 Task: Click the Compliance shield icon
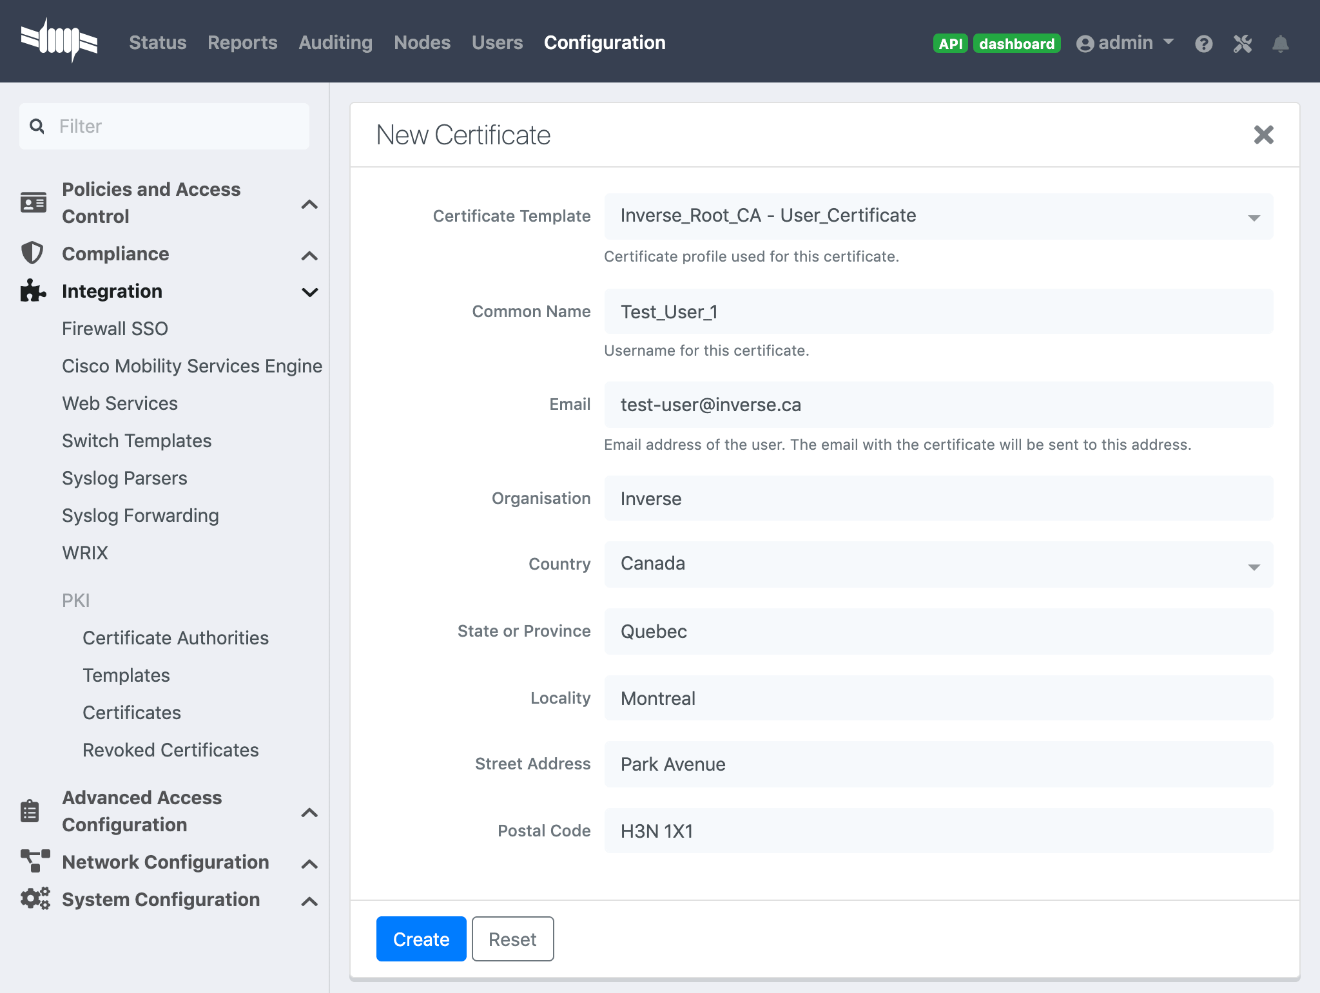(32, 253)
